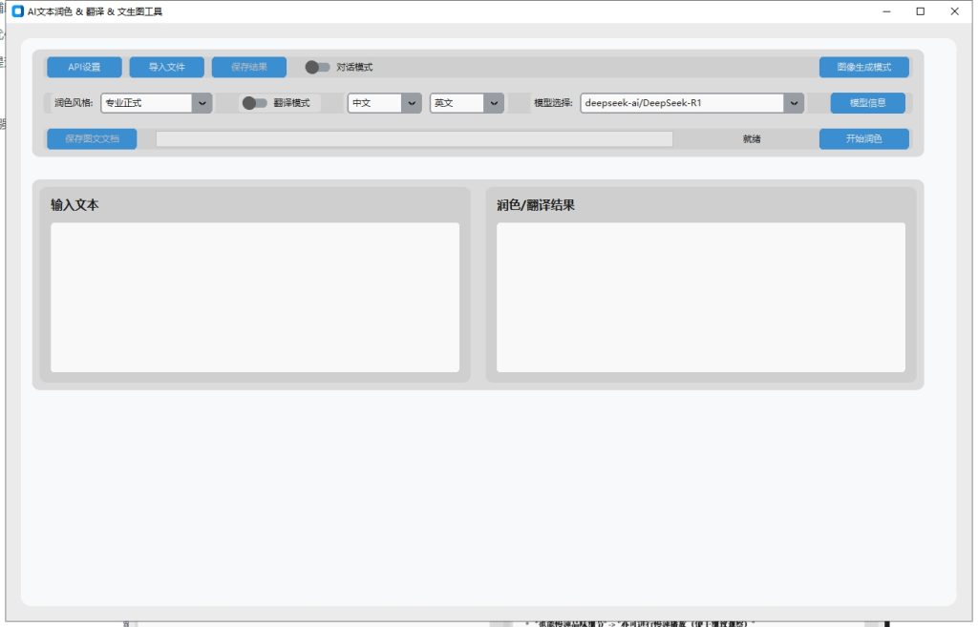Maximize the application window
Viewport: 978px width, 627px height.
(920, 11)
